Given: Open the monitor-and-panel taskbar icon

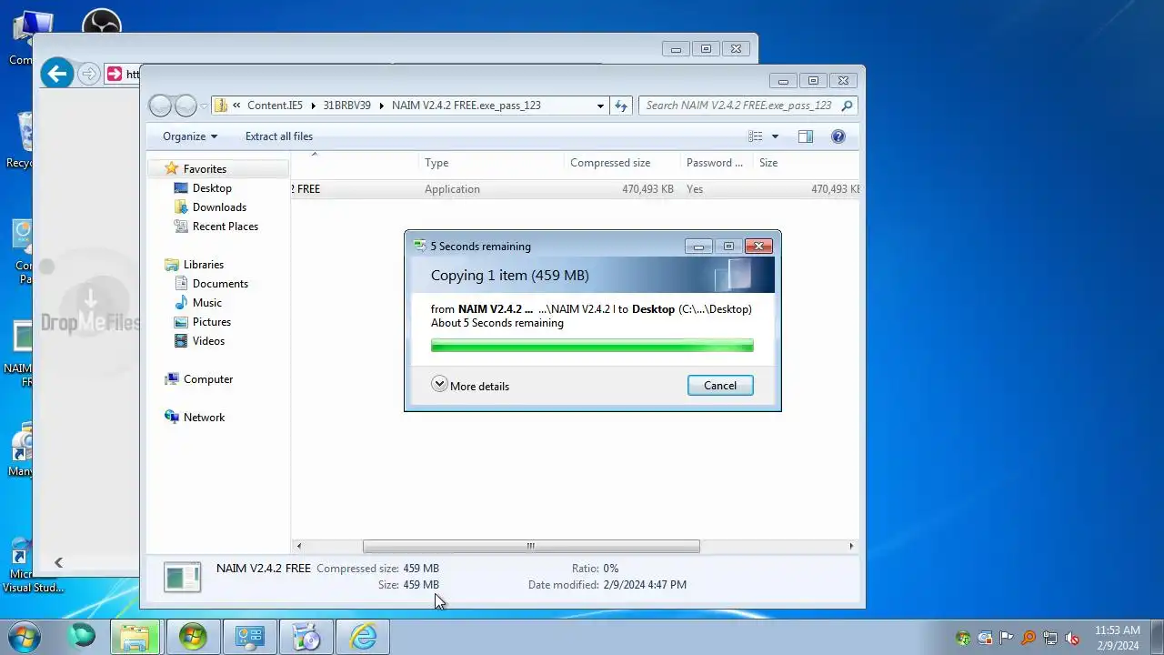Looking at the screenshot, I should coord(249,637).
